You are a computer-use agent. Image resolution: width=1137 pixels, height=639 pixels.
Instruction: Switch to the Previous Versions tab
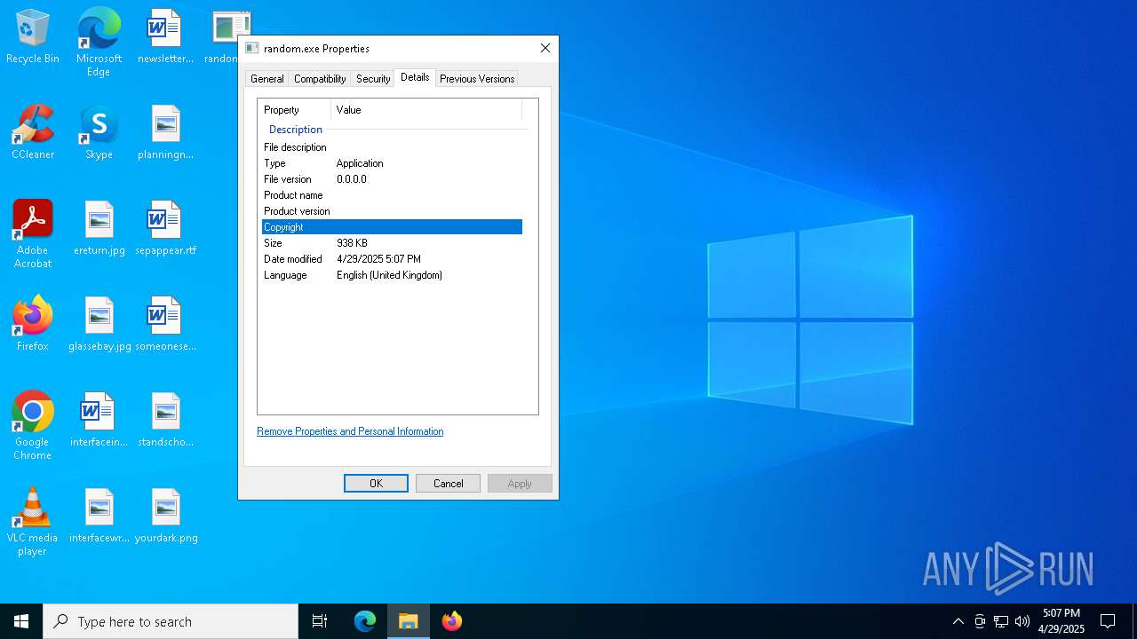tap(477, 79)
